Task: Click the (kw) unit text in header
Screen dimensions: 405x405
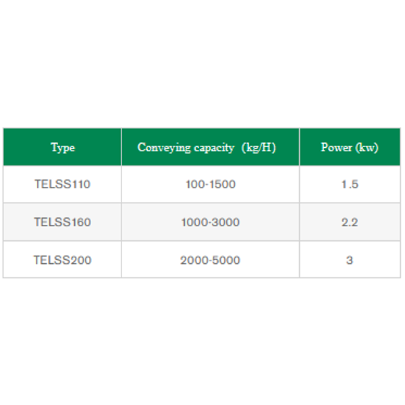Action: click(x=367, y=147)
